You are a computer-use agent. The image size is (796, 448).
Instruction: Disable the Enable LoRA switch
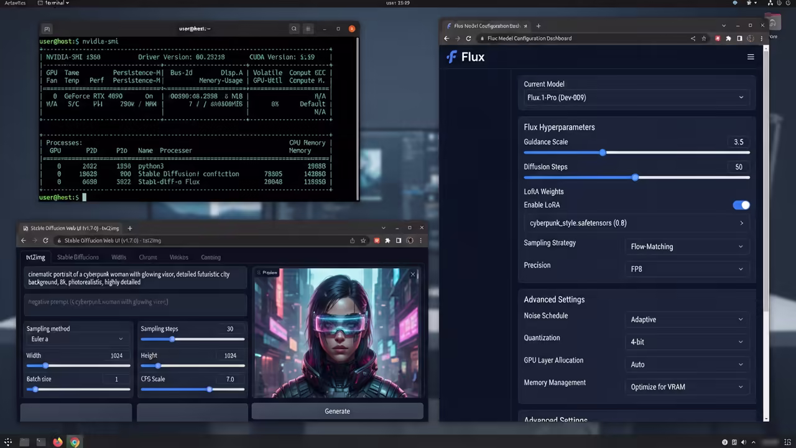pos(741,205)
